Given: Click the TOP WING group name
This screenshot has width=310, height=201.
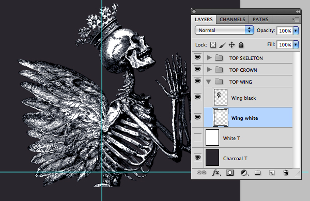Looking at the screenshot, I should [241, 82].
